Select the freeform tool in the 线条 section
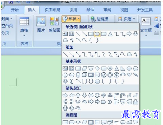This screenshot has height=125, width=163. [x=129, y=54]
